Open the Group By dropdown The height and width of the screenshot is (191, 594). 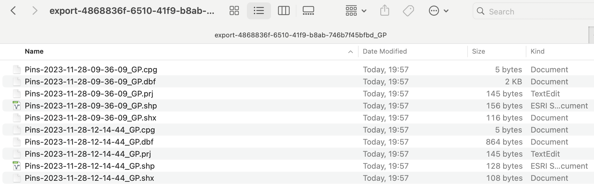pyautogui.click(x=356, y=11)
